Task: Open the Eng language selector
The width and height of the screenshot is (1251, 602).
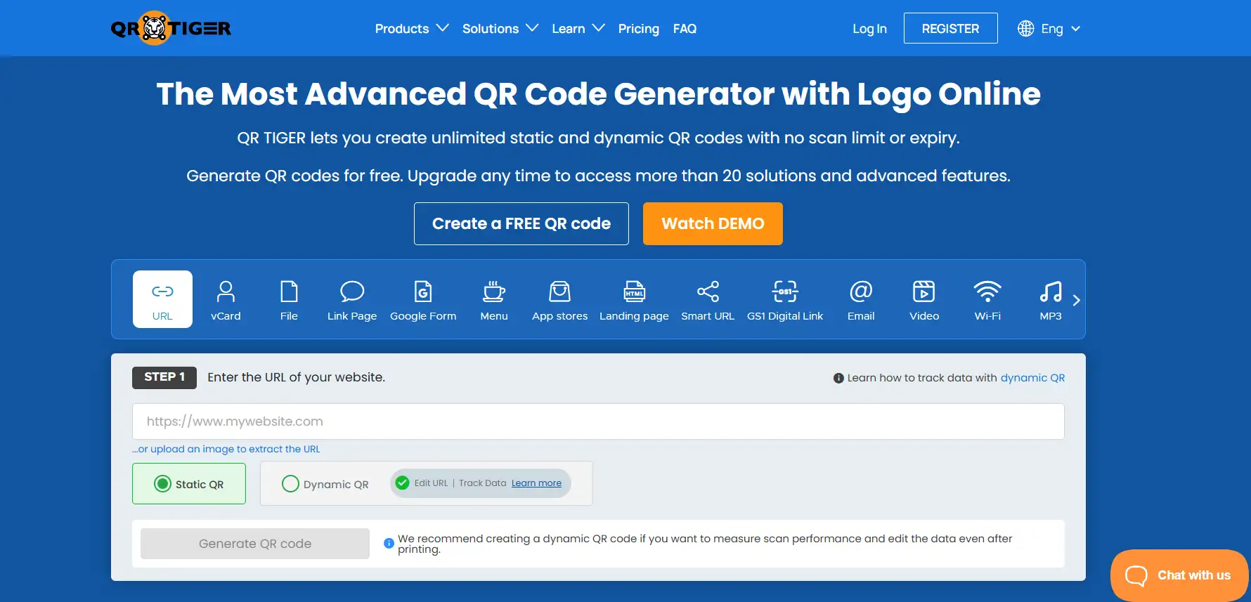Action: pos(1049,29)
